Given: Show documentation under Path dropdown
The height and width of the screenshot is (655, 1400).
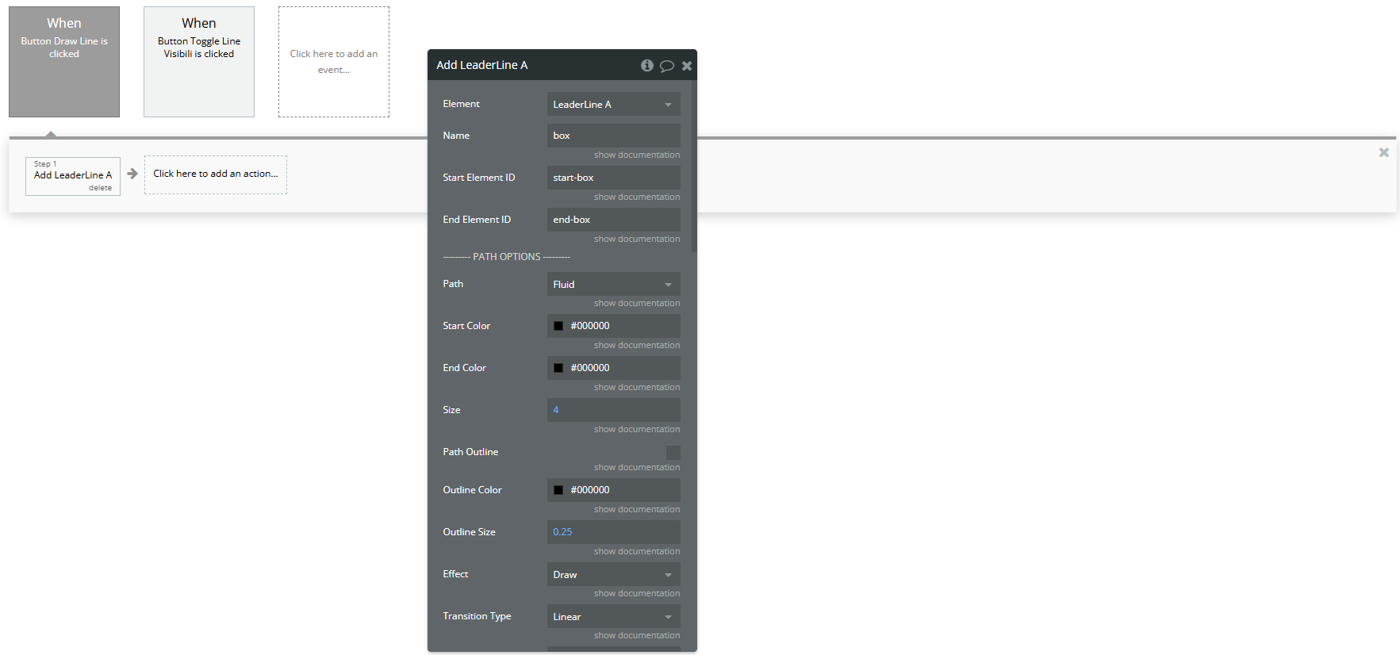Looking at the screenshot, I should (x=637, y=303).
